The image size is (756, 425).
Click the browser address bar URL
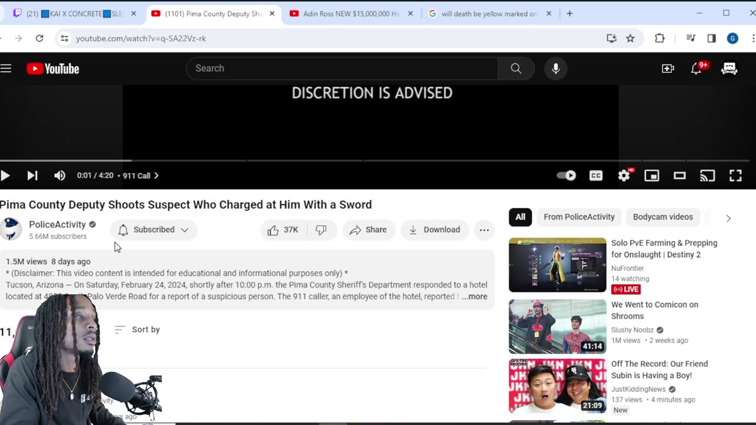click(141, 38)
